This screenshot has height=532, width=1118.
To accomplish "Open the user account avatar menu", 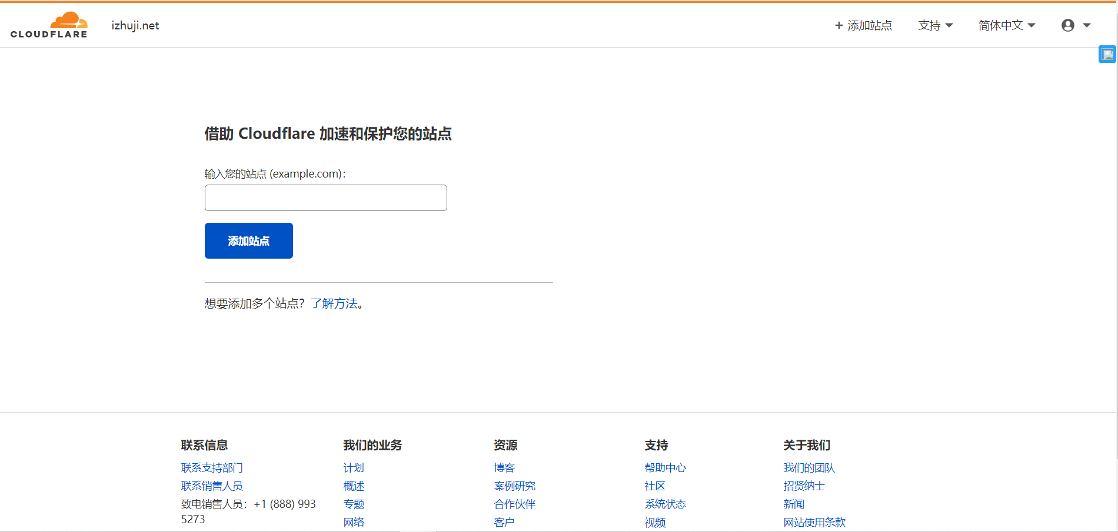I will click(x=1068, y=25).
